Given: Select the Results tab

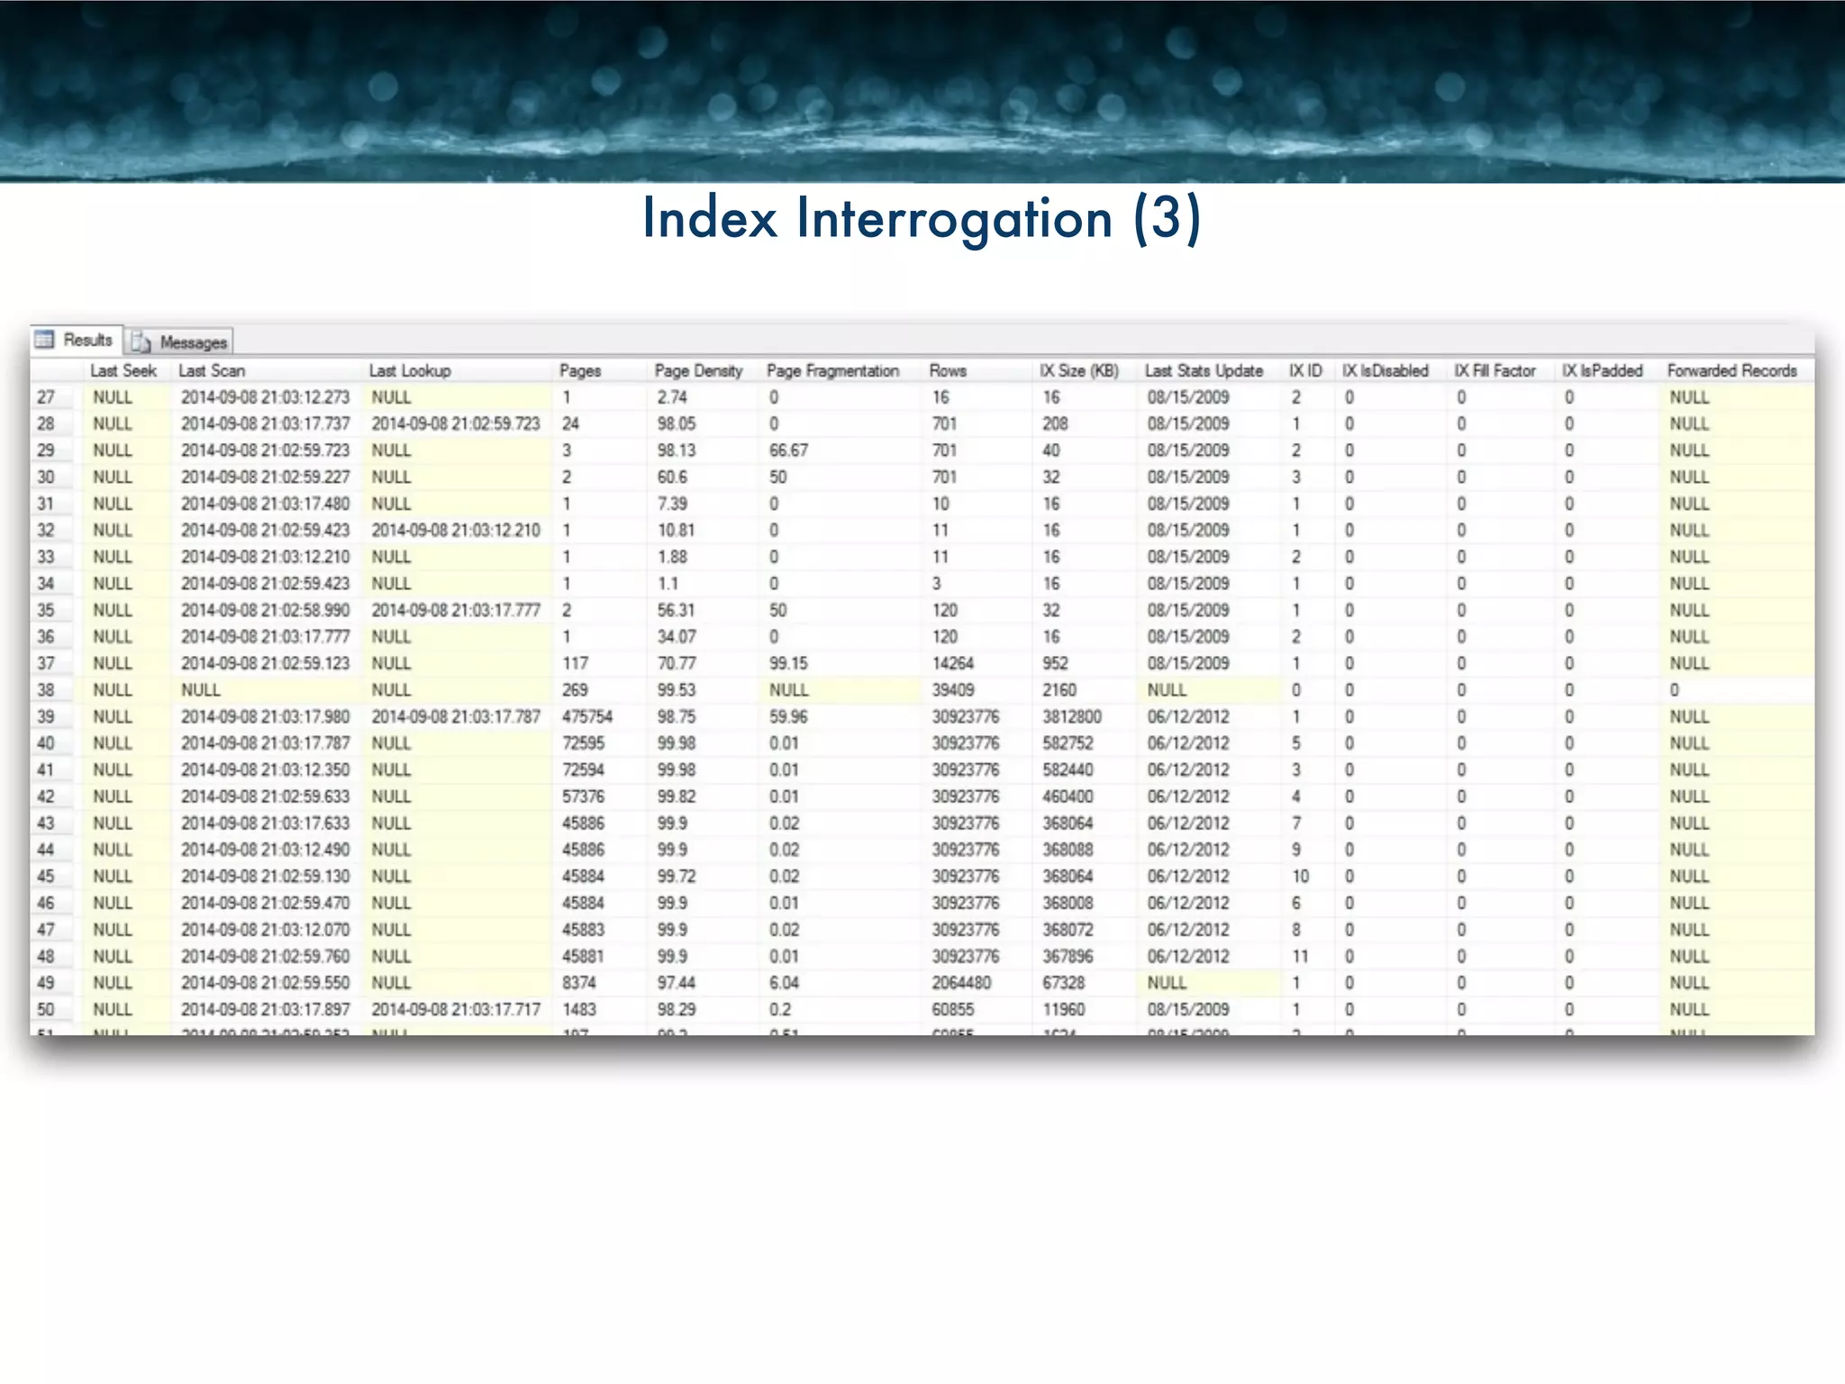Looking at the screenshot, I should tap(87, 340).
